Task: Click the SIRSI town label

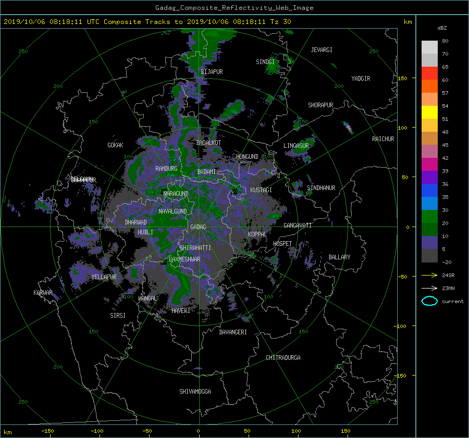Action: (118, 316)
